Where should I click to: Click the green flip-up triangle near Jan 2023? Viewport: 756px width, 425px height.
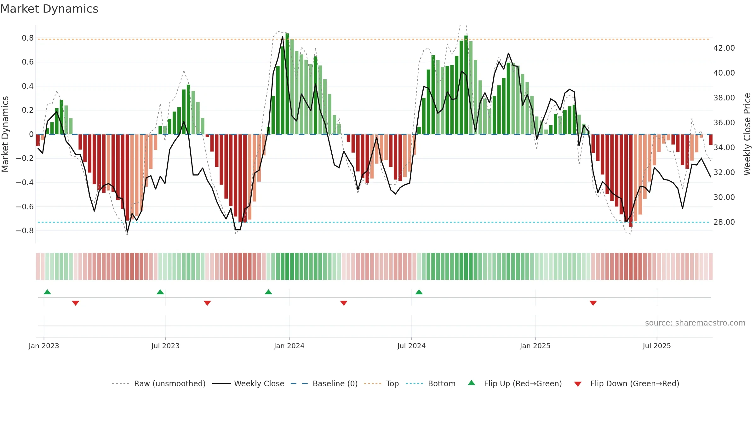(x=47, y=292)
